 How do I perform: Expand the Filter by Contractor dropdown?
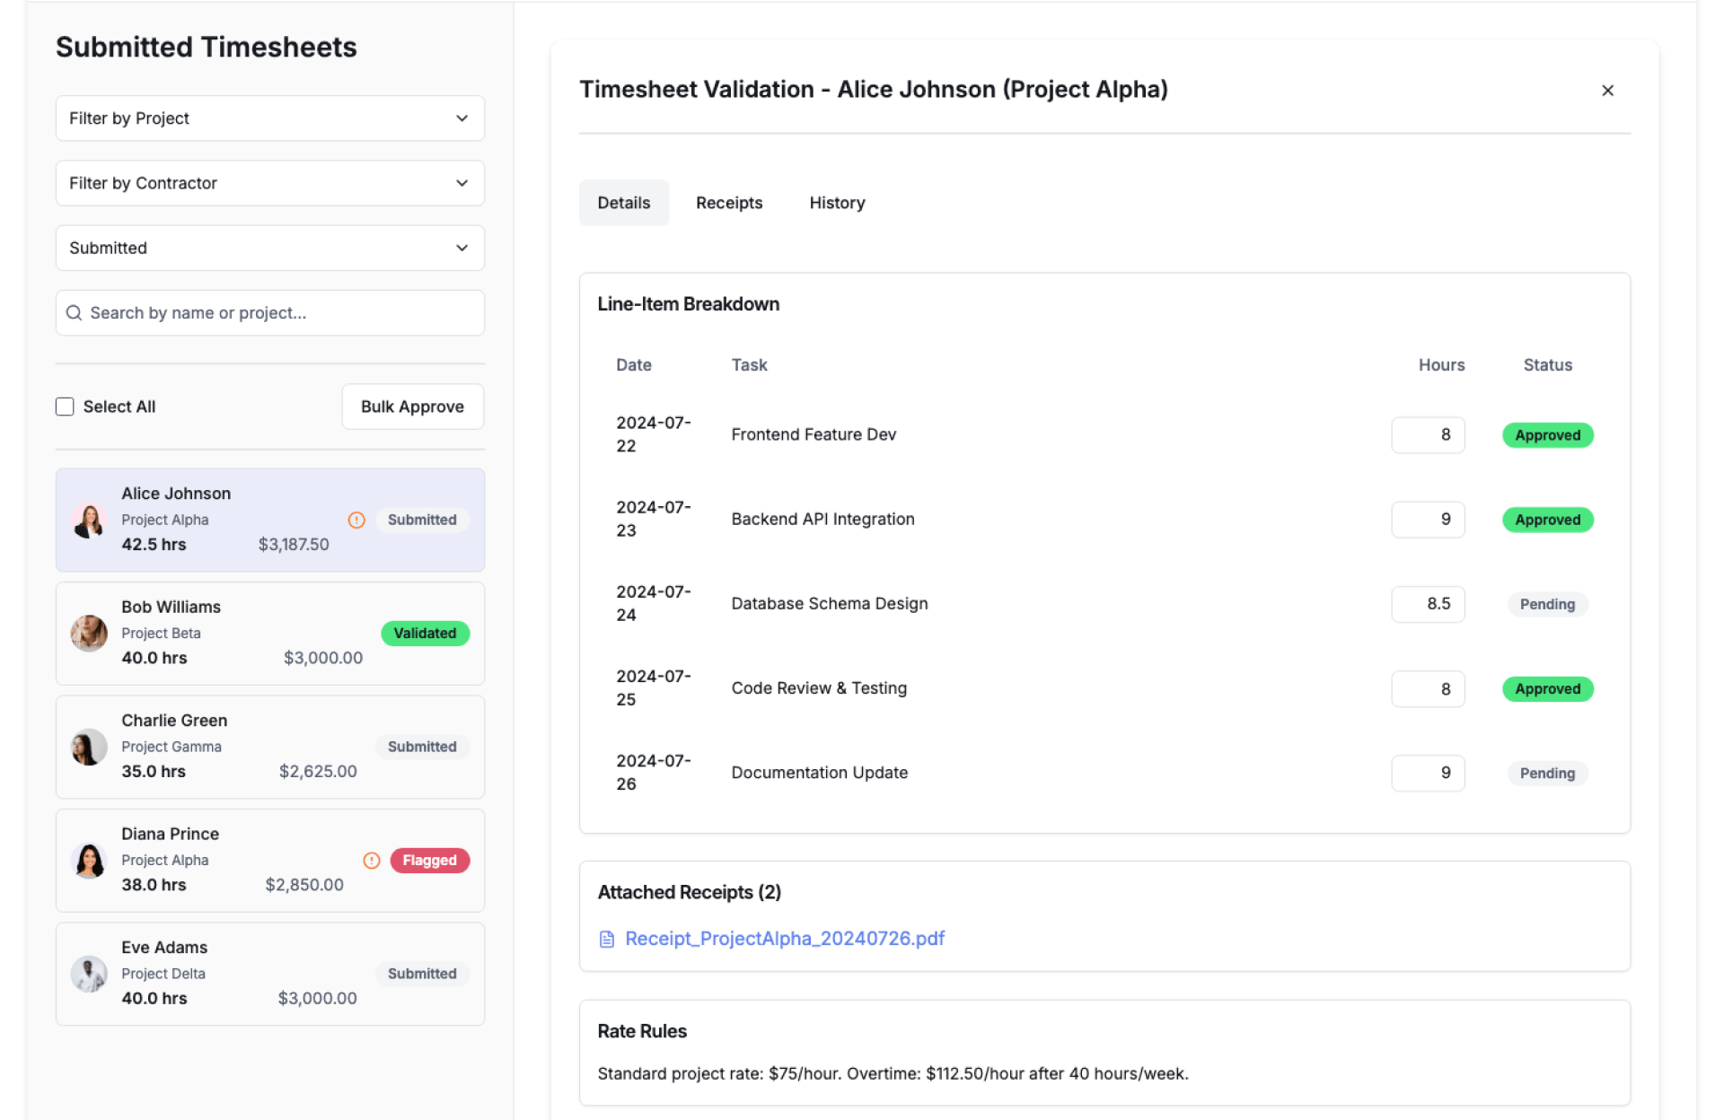269,183
